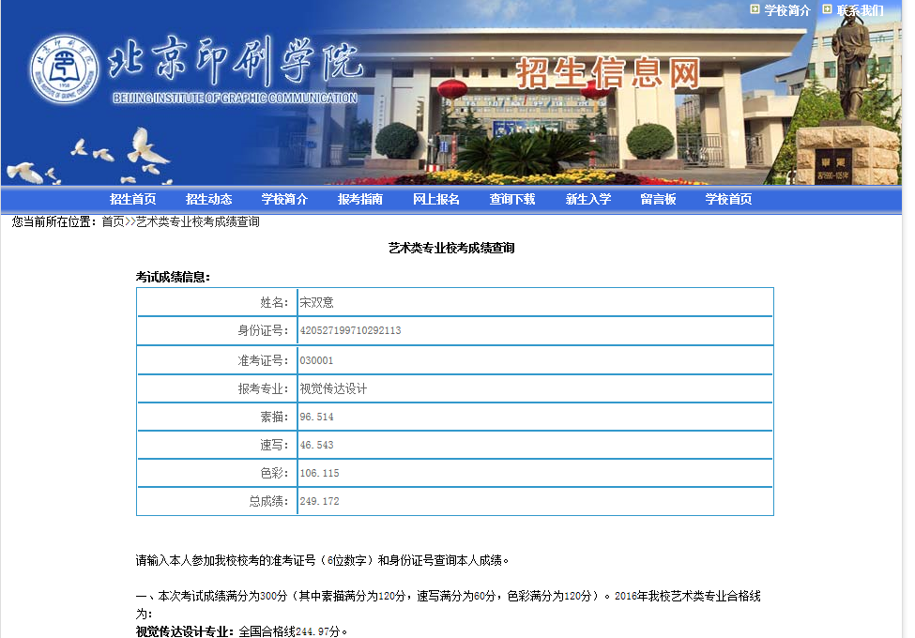This screenshot has width=915, height=638.
Task: Go to 招生首页 in navigation bar
Action: point(133,200)
